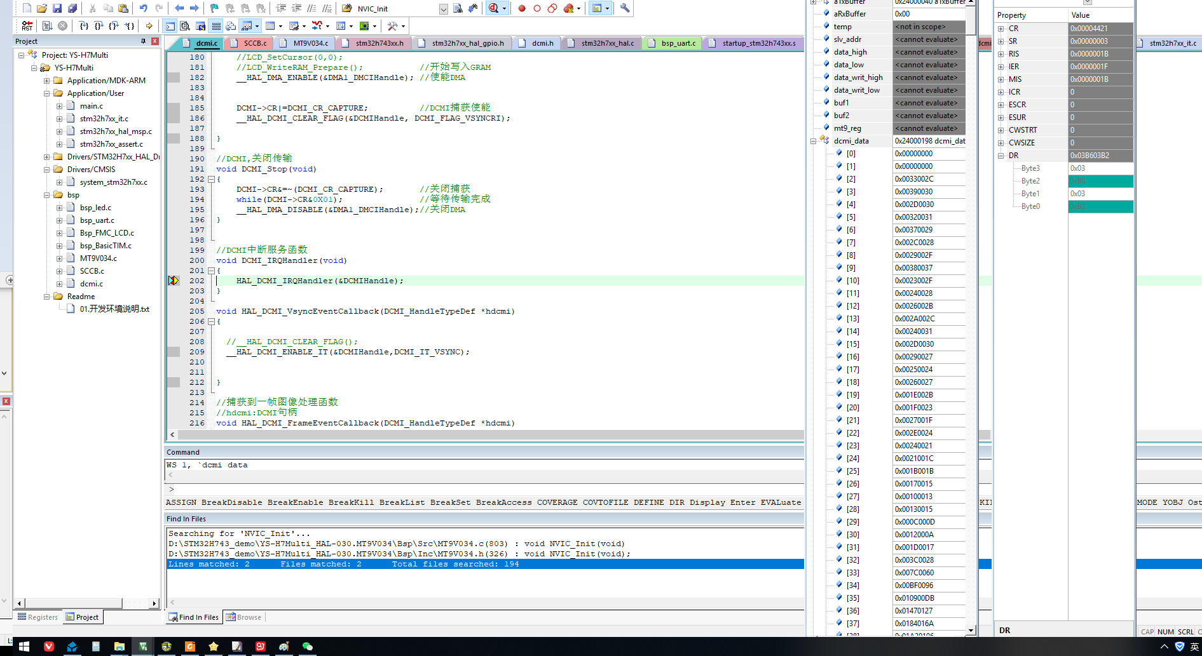The image size is (1202, 656).
Task: Expand the Drivers/STM32H7xx_HAL_Driver folder
Action: (x=46, y=157)
